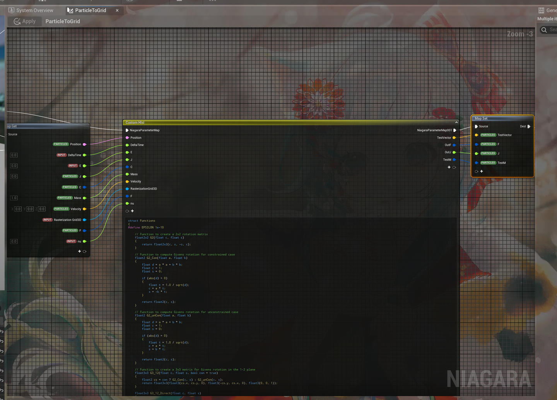This screenshot has width=557, height=400.
Task: Click the X coordinate field for Velocity
Action: coord(17,209)
